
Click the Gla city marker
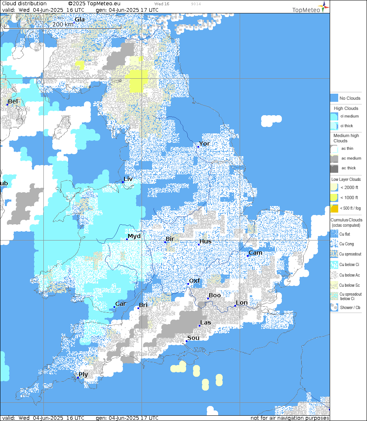(74, 23)
